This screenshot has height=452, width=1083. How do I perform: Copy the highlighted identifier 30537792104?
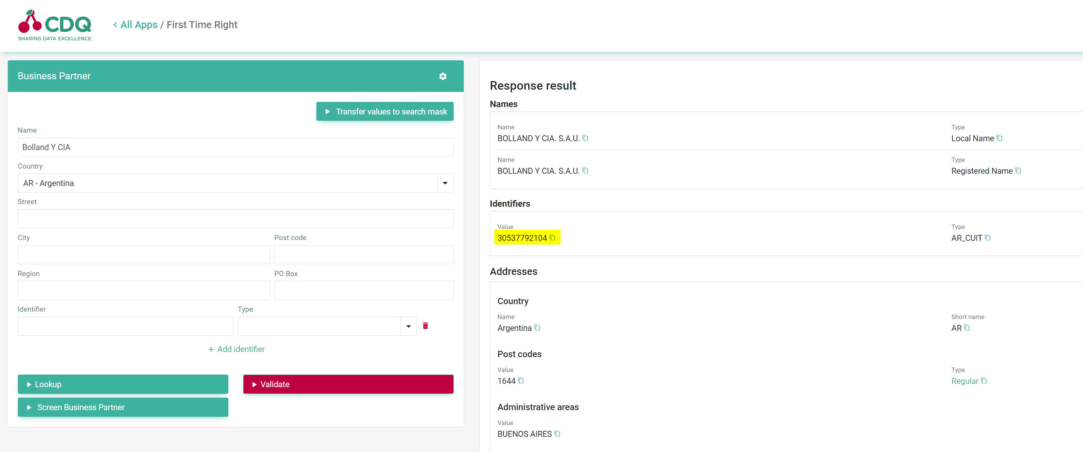[552, 237]
